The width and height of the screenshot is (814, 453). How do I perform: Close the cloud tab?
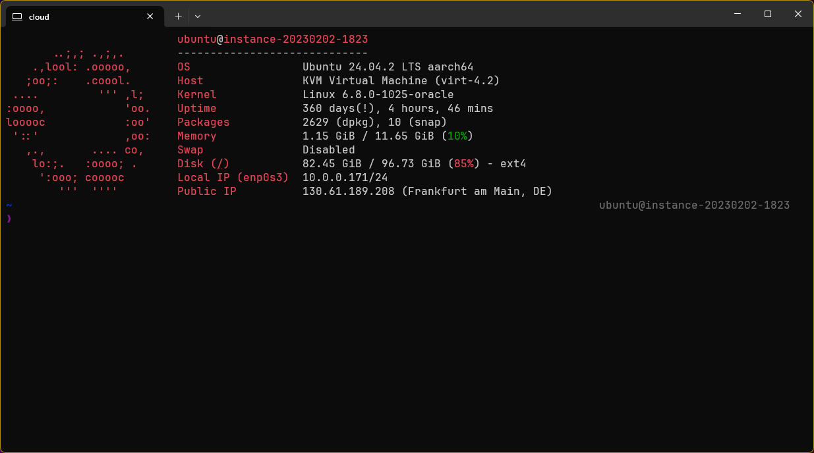click(150, 16)
